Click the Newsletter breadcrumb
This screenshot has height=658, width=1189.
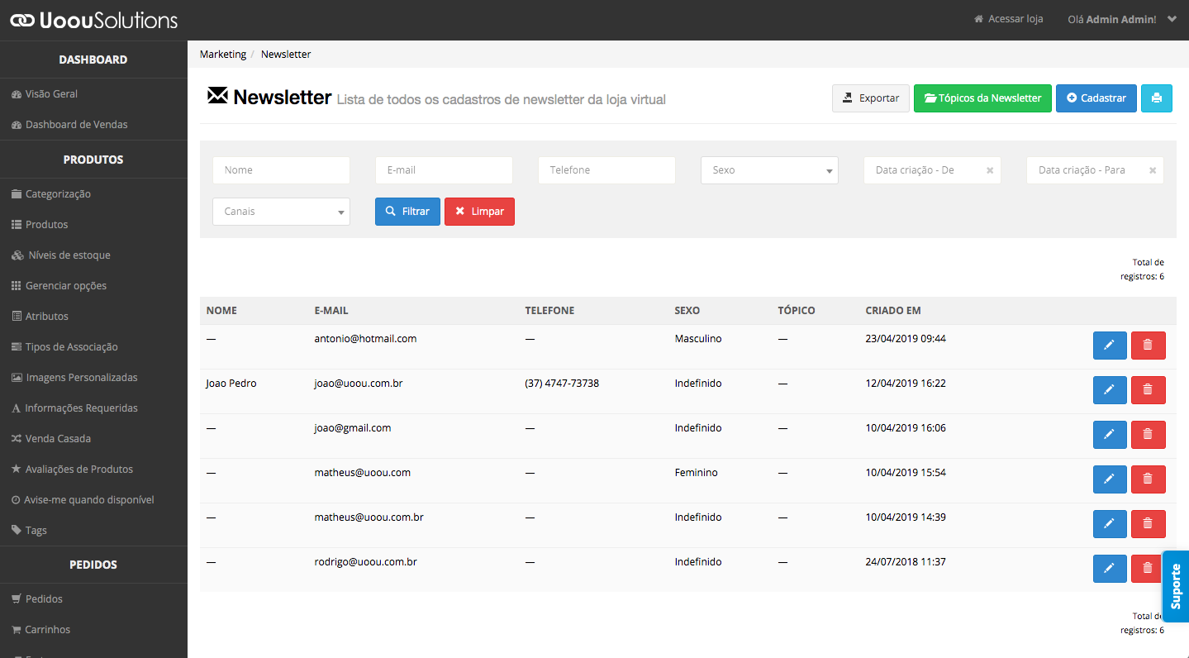286,55
